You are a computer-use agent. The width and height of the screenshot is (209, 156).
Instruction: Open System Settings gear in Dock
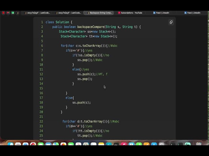click(x=162, y=144)
